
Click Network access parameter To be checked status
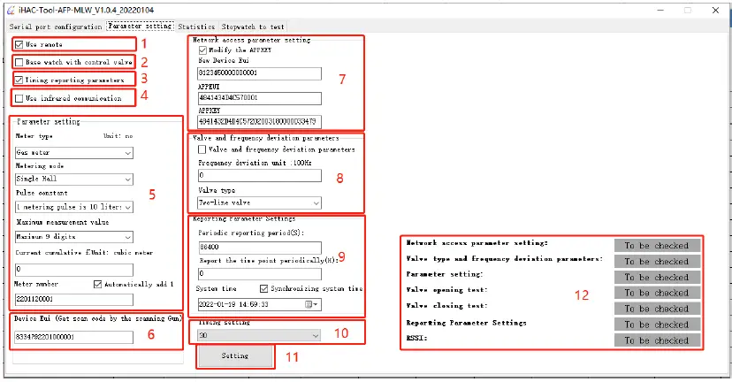pyautogui.click(x=658, y=246)
